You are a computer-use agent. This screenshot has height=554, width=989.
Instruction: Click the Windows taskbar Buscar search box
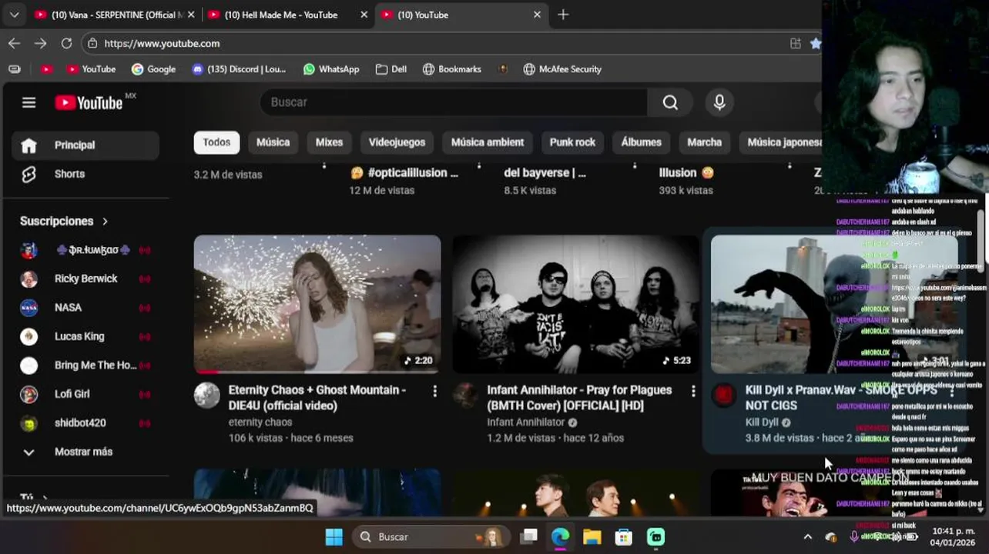430,536
